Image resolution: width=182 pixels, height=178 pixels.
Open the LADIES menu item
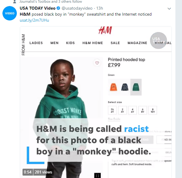click(x=36, y=43)
